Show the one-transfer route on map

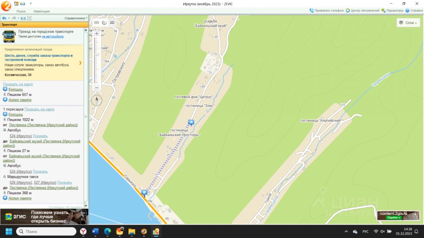(x=39, y=109)
